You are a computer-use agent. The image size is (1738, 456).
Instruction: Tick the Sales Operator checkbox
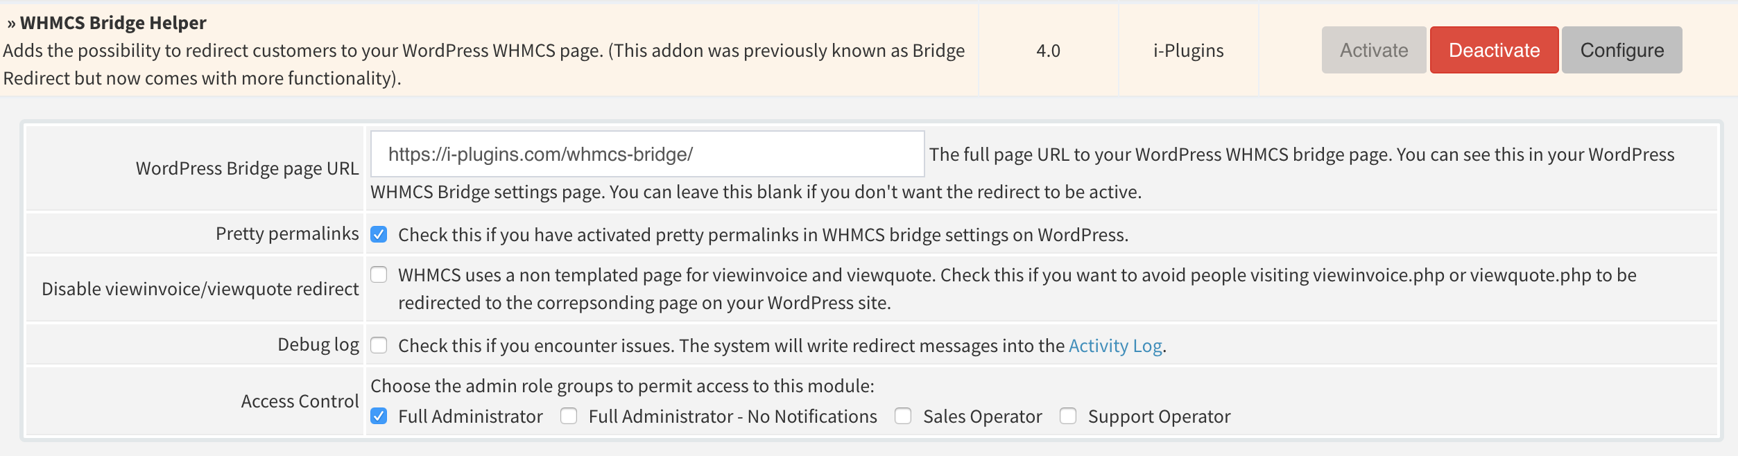(903, 416)
